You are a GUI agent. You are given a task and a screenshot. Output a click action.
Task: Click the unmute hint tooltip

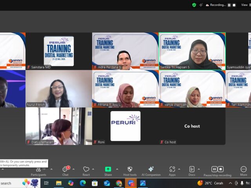click(x=24, y=163)
